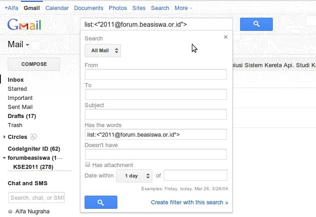
Task: Open CodeIgniter ID (62) label
Action: tap(34, 149)
